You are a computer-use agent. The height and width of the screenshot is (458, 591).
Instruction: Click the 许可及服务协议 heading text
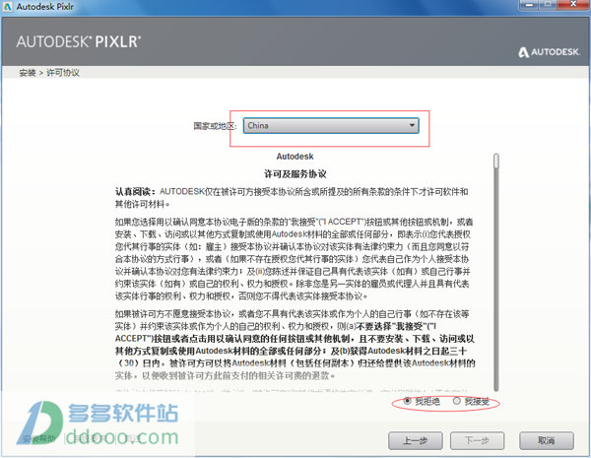295,174
